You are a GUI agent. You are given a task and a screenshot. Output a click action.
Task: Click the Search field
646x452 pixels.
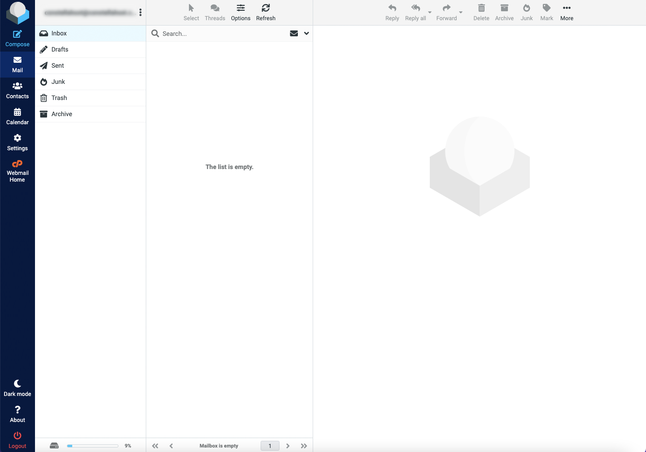[223, 34]
